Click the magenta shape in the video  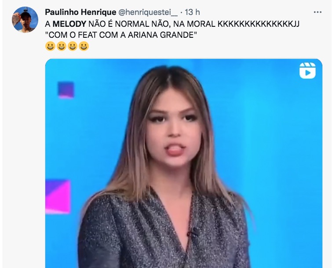58,196
